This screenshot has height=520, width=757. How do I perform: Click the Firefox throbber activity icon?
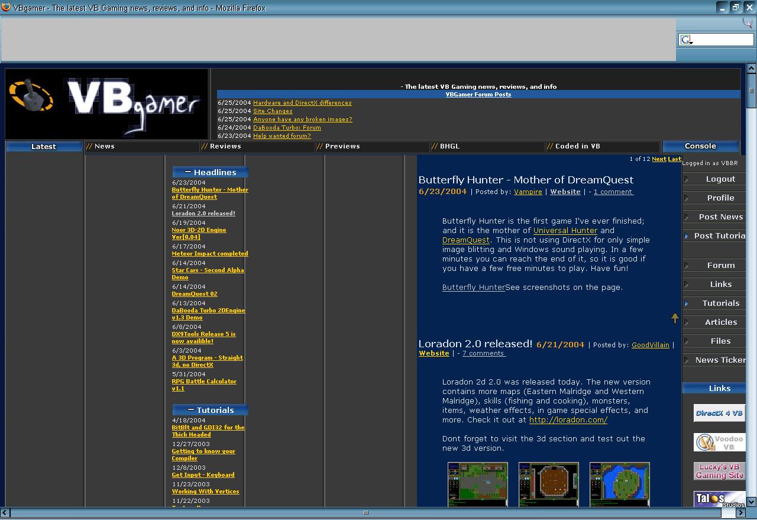tap(748, 22)
